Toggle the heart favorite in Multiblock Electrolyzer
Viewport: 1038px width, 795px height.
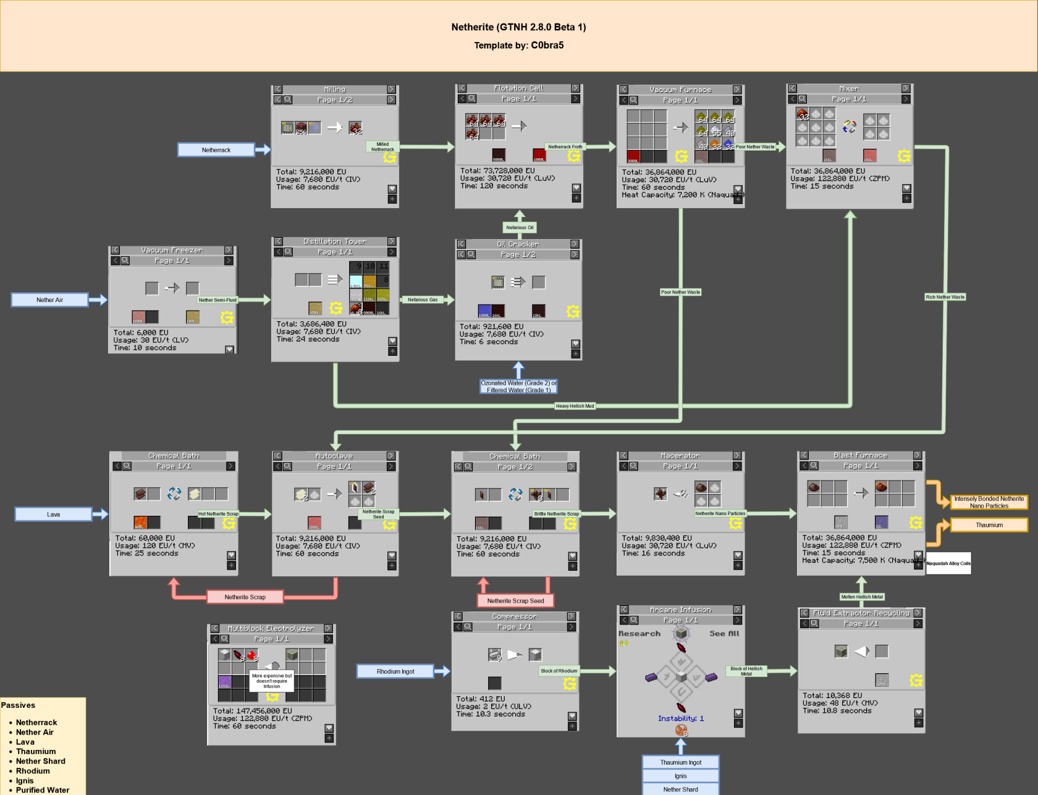click(x=329, y=728)
